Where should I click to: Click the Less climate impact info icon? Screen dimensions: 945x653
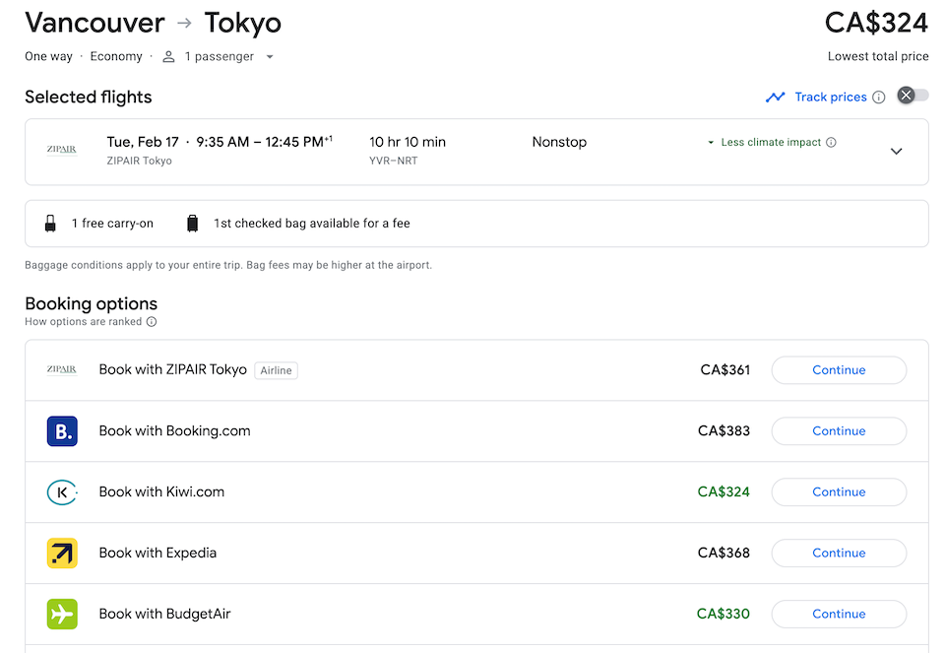point(831,143)
